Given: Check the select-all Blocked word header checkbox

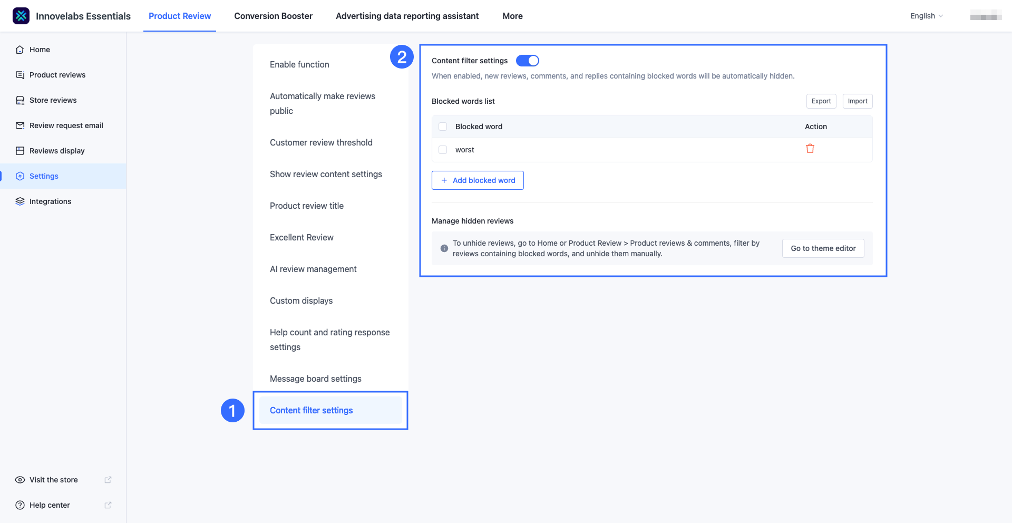Looking at the screenshot, I should 443,127.
